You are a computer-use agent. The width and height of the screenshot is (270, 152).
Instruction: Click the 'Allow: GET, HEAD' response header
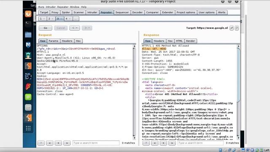(154, 49)
